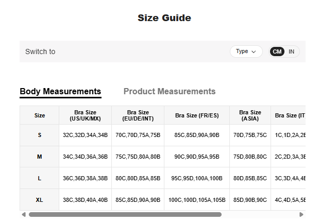Click the empty scrollbar track right of thumb
The height and width of the screenshot is (223, 320).
pyautogui.click(x=260, y=214)
